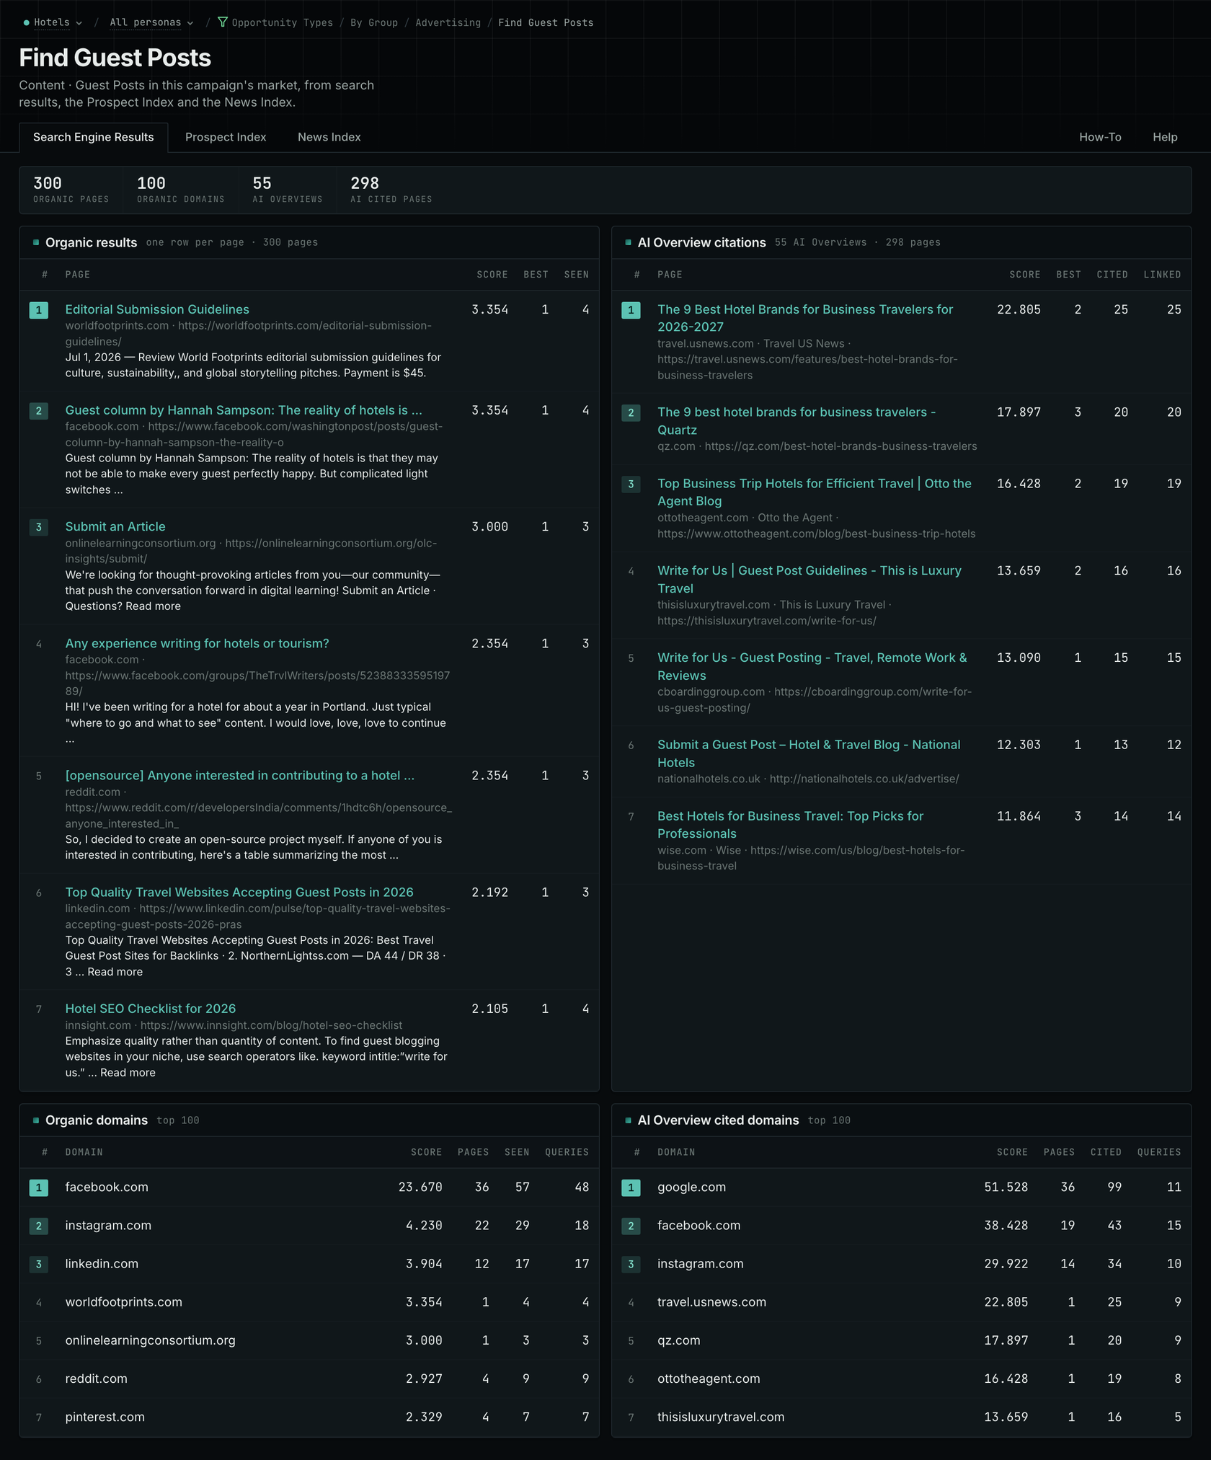Open the Hotels campaign dropdown
Screen dimensions: 1211x1460
[x=53, y=22]
